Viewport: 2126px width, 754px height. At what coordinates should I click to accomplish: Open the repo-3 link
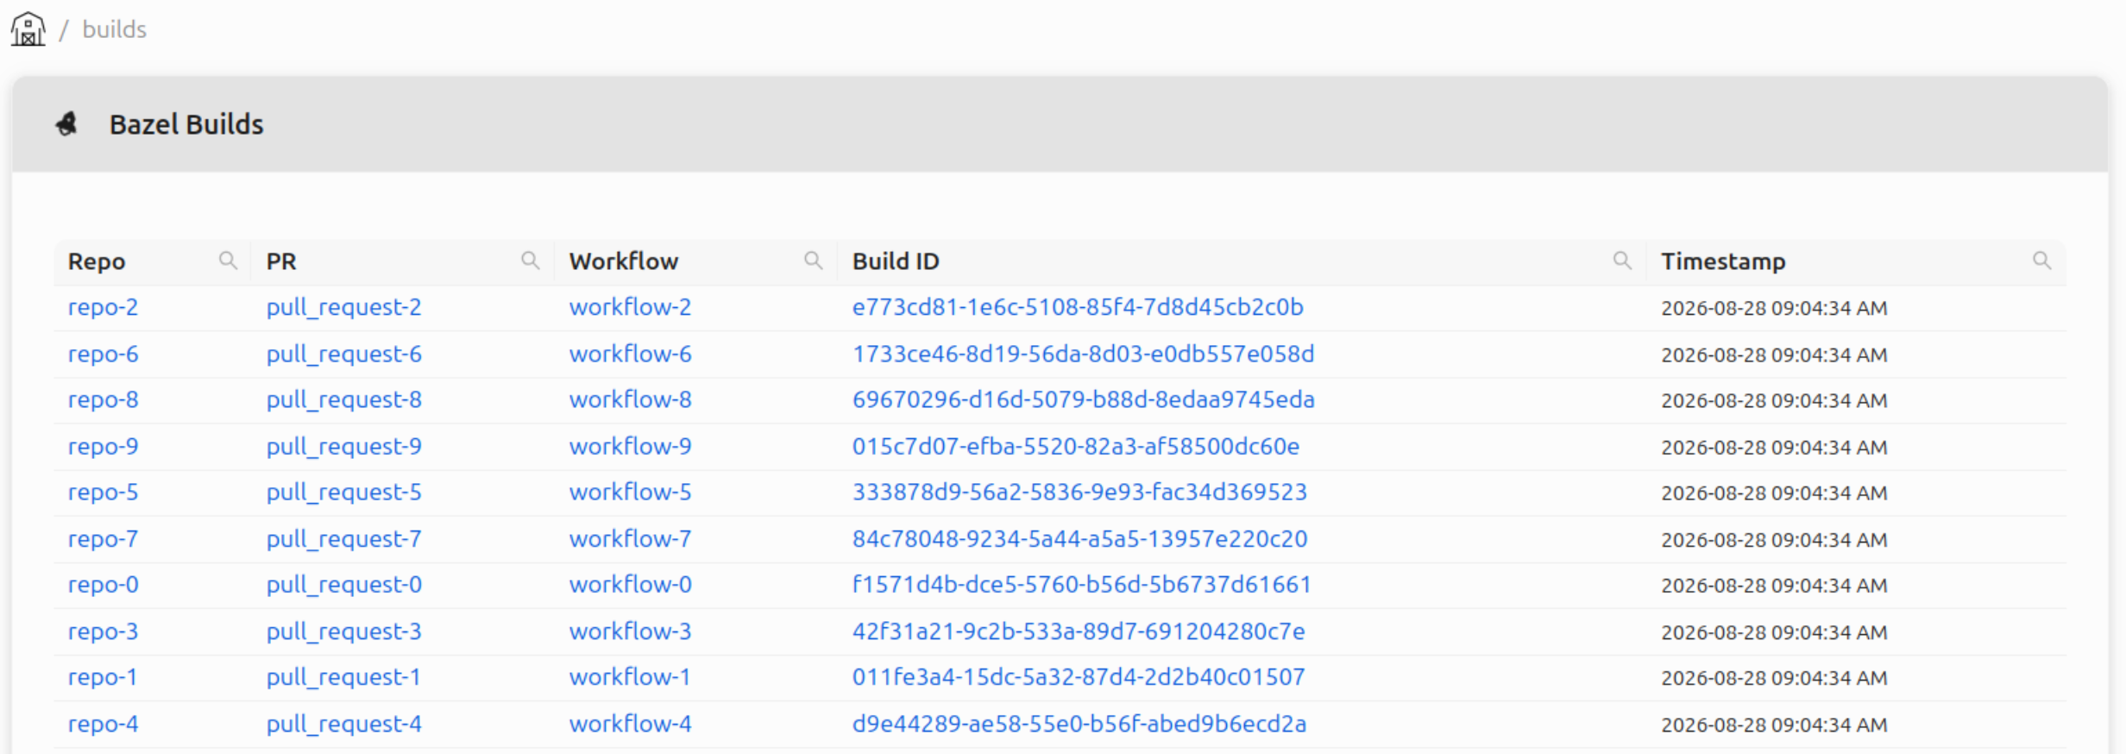click(x=104, y=631)
